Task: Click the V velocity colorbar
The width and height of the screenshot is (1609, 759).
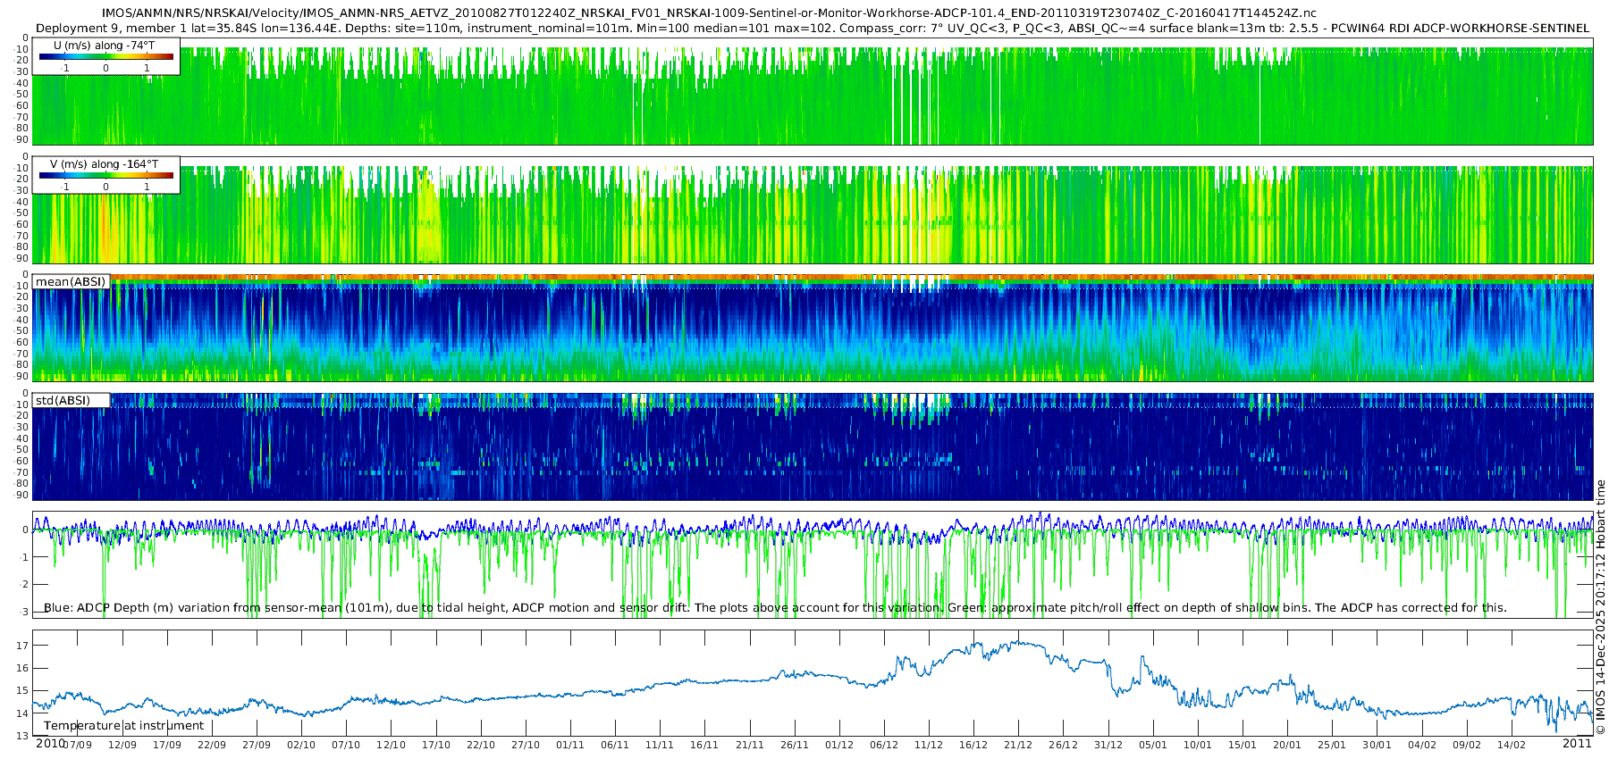Action: click(x=106, y=175)
